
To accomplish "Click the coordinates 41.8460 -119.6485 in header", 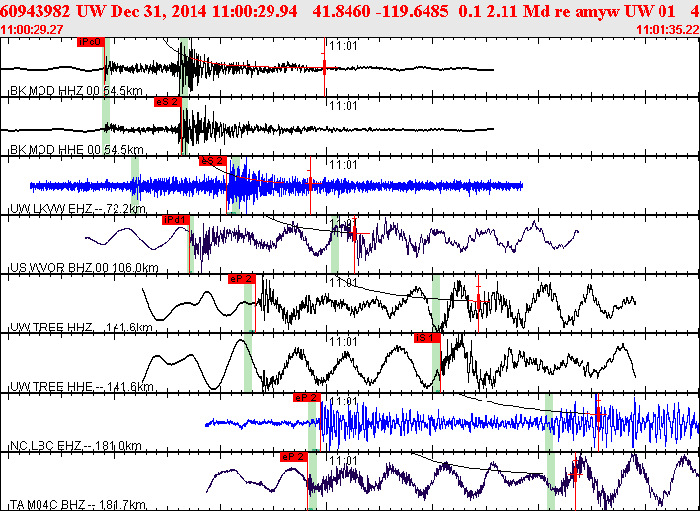I will point(380,12).
